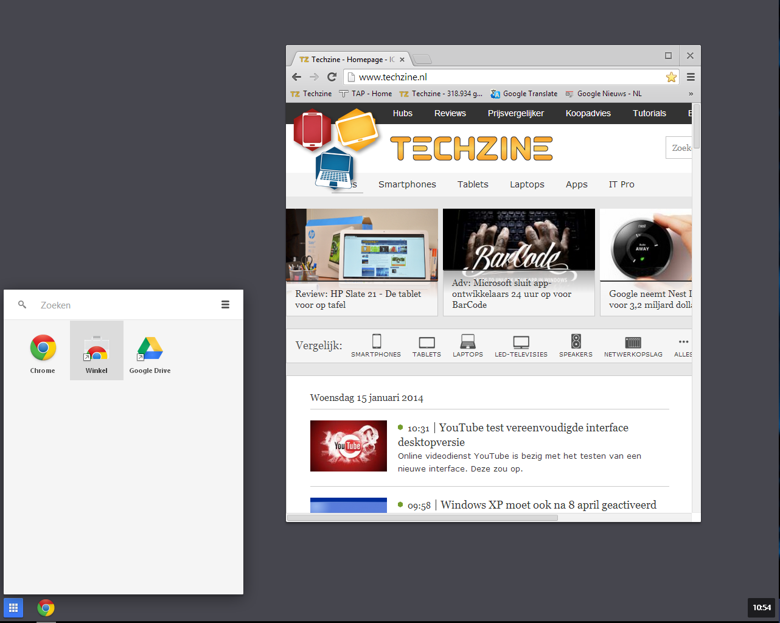The height and width of the screenshot is (623, 780).
Task: Click the Woensdag 15 januari 2014 date text
Action: coord(366,398)
